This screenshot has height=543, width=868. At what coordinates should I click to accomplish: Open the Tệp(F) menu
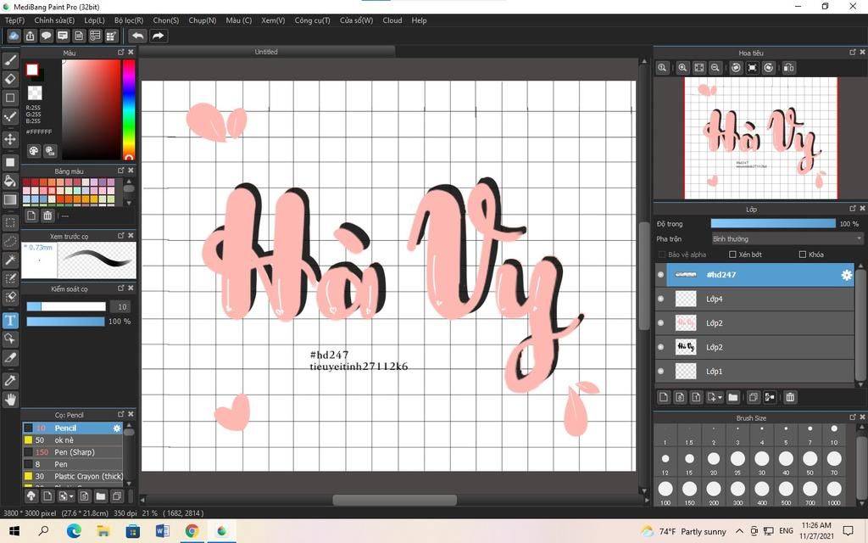point(15,20)
